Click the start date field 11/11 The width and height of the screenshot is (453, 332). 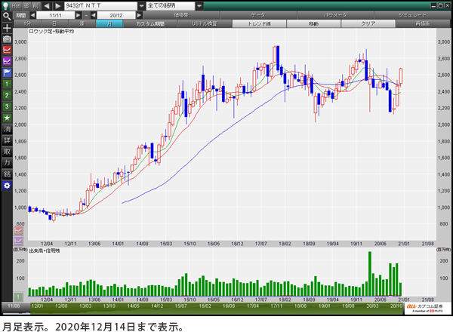(x=55, y=15)
